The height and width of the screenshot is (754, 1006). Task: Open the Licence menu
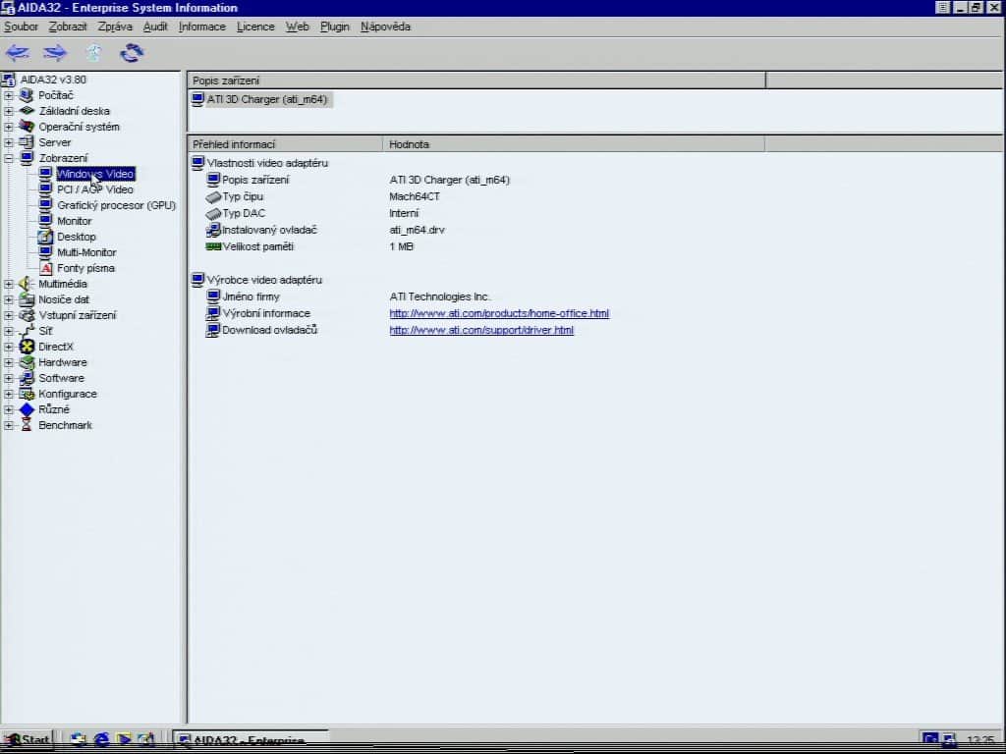pyautogui.click(x=255, y=27)
